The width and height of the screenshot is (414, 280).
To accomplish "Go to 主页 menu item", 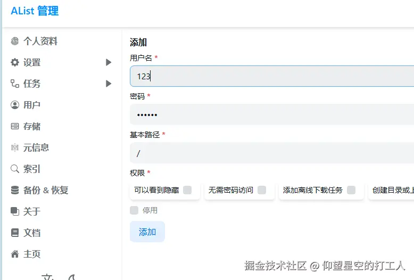I will tap(32, 254).
